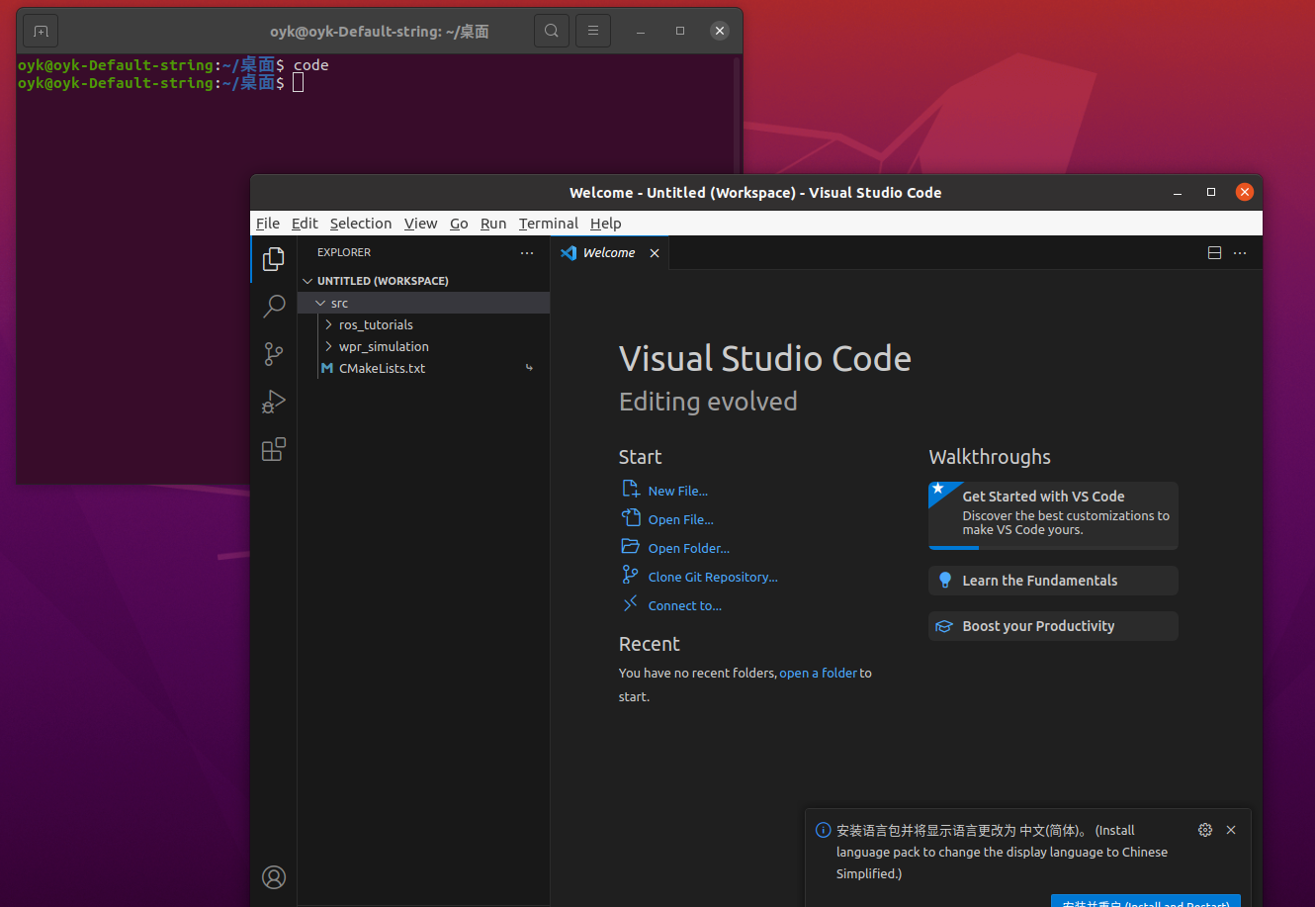Open the Terminal menu

click(549, 224)
